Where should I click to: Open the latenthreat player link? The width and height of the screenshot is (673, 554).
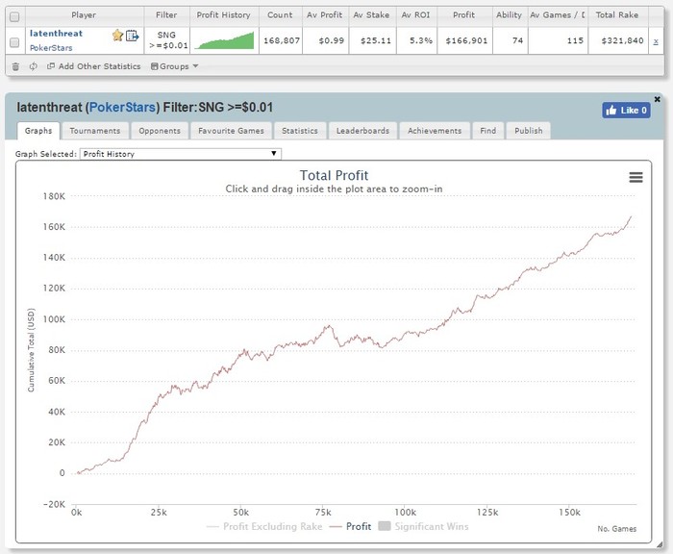coord(56,34)
